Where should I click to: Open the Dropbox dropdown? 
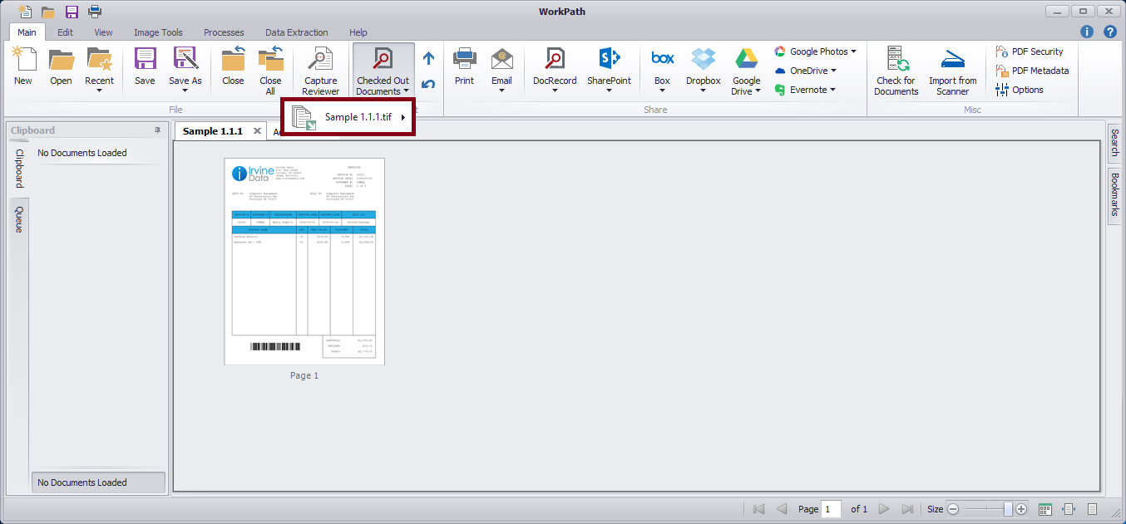click(704, 91)
